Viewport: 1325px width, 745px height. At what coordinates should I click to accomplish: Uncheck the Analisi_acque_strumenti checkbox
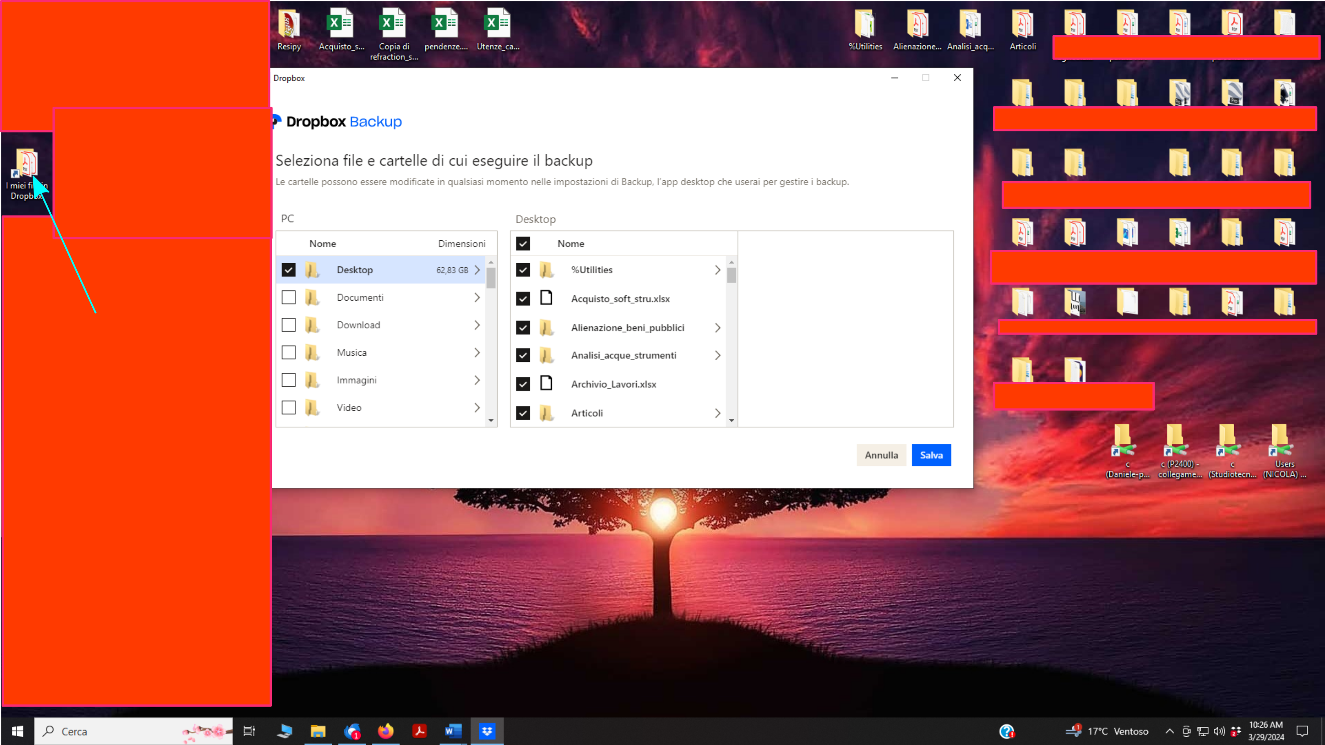(523, 355)
